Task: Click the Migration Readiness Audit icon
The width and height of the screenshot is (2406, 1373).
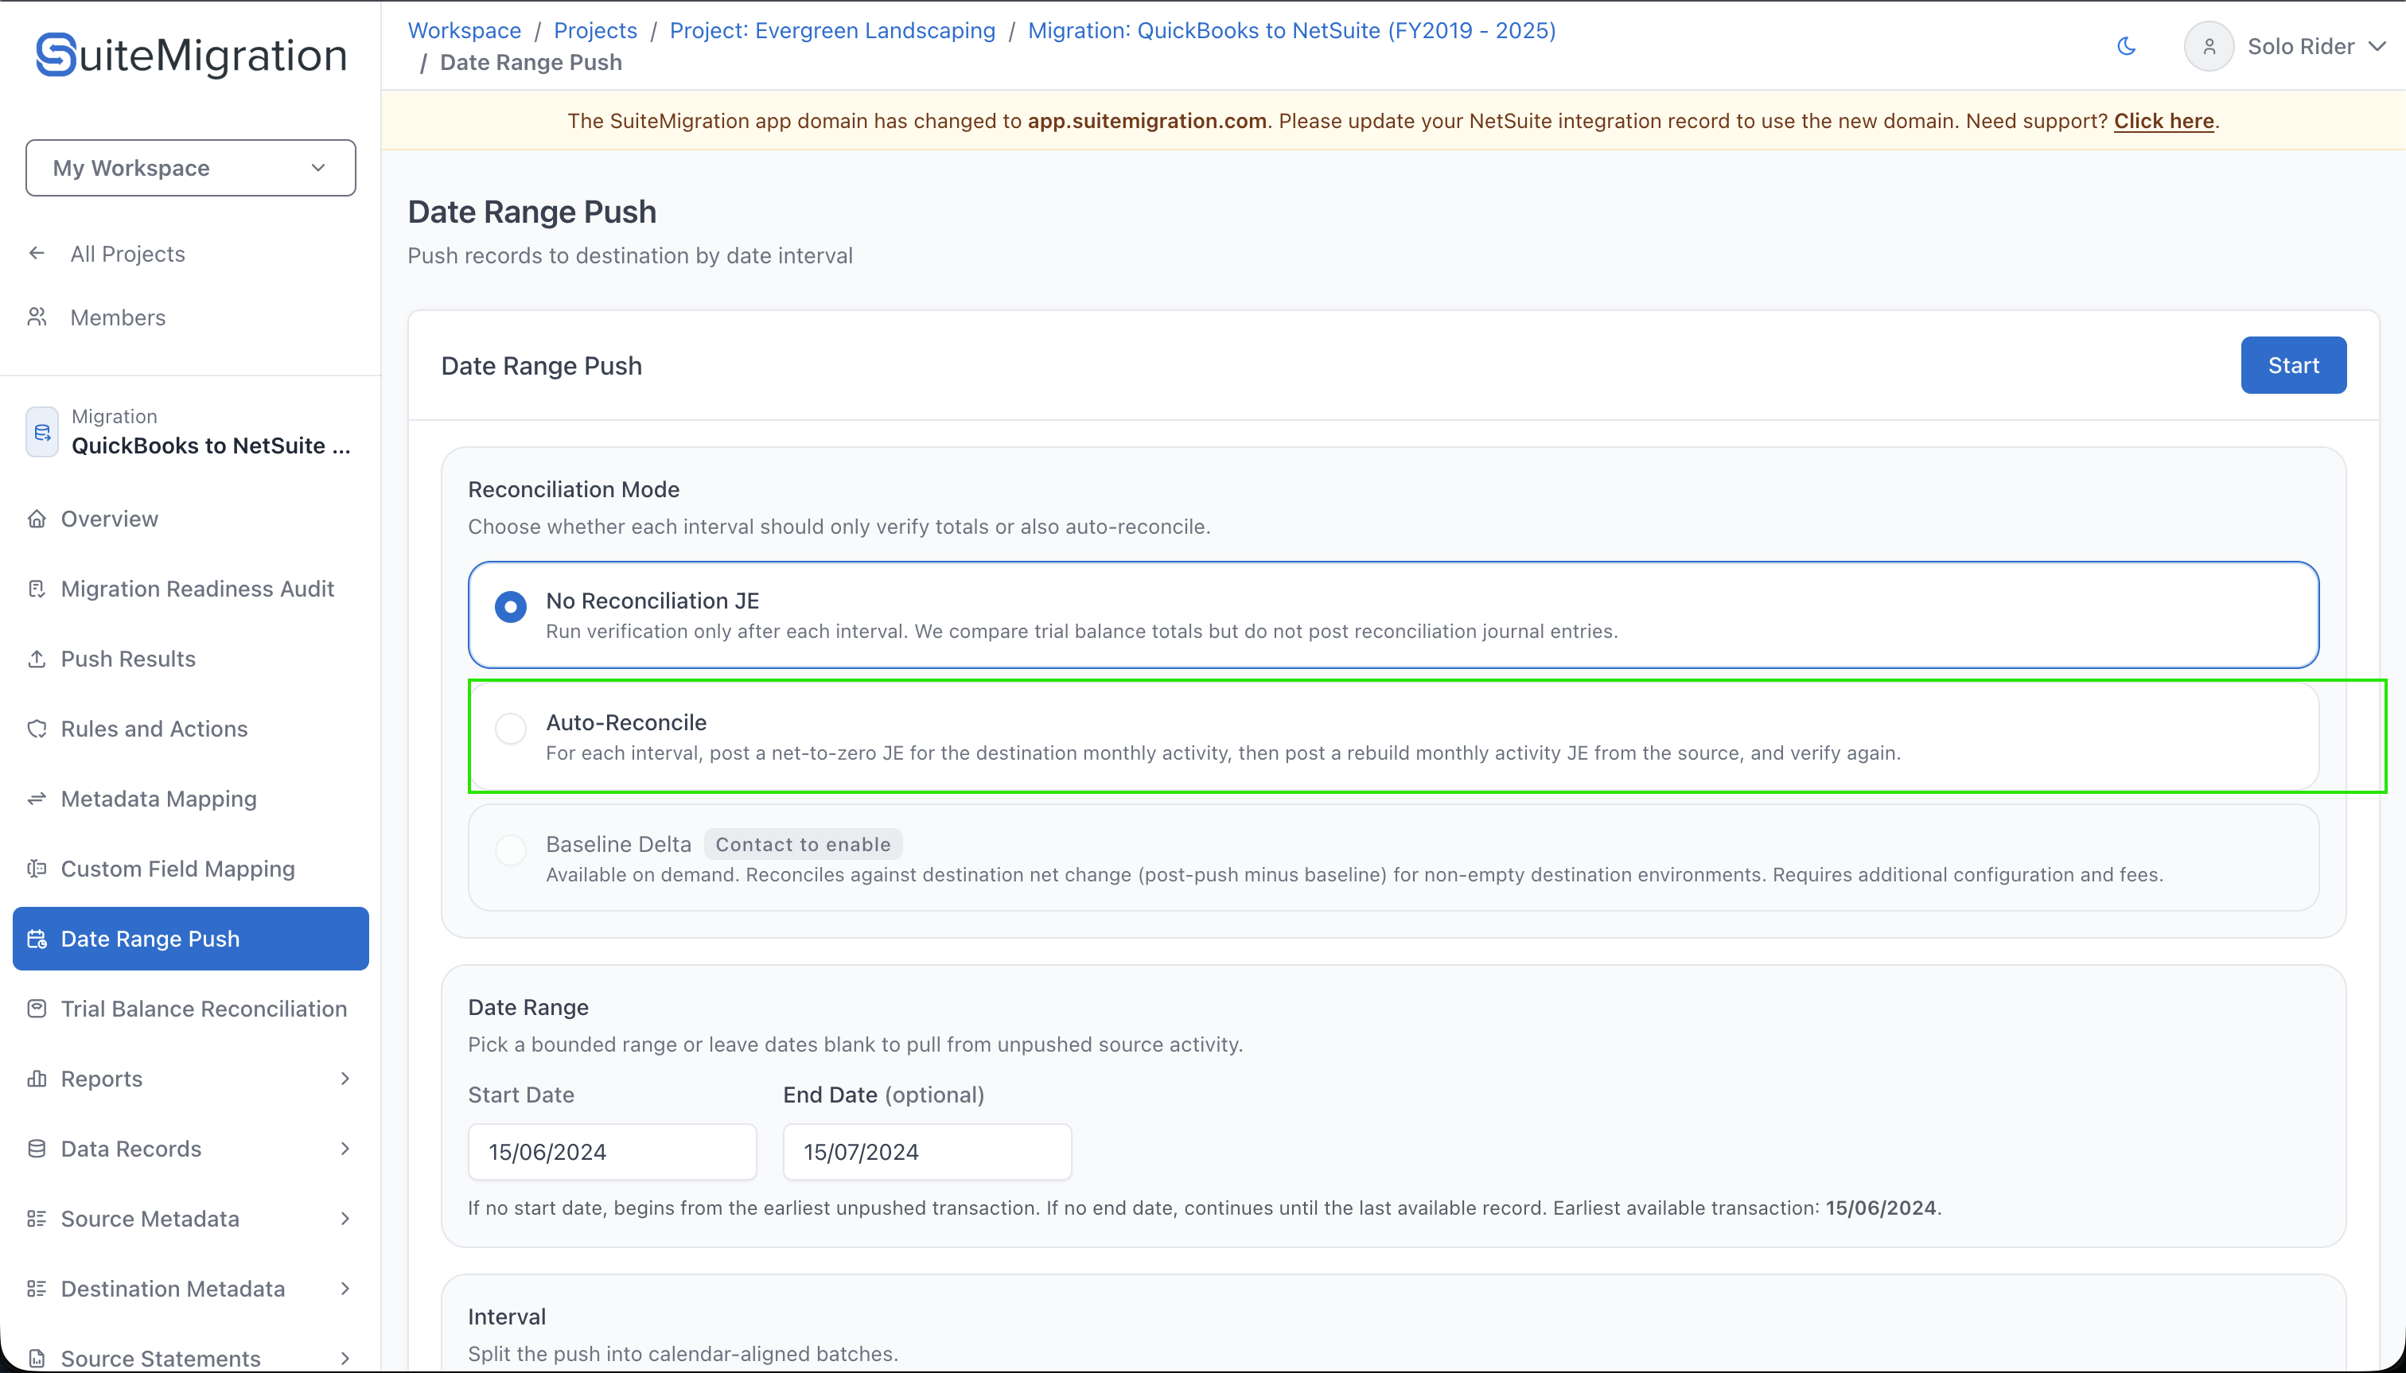Action: pos(37,589)
